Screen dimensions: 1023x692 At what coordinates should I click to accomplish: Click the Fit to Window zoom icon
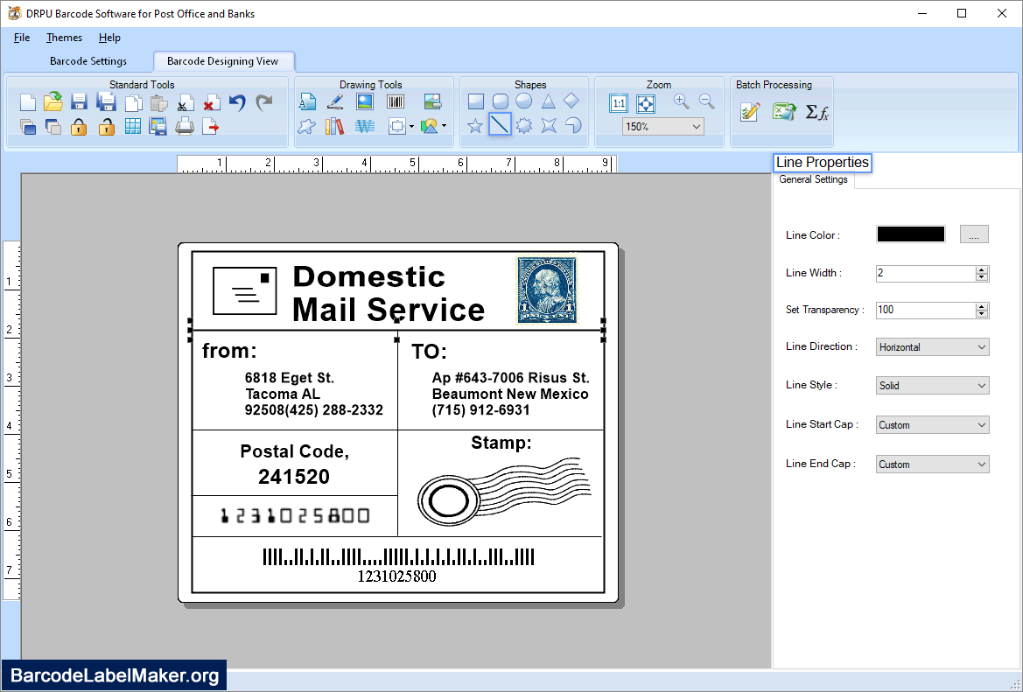coord(646,103)
